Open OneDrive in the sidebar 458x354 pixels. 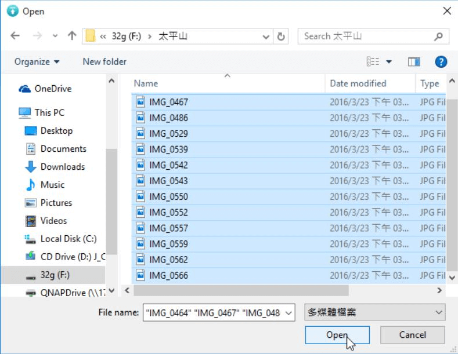53,89
